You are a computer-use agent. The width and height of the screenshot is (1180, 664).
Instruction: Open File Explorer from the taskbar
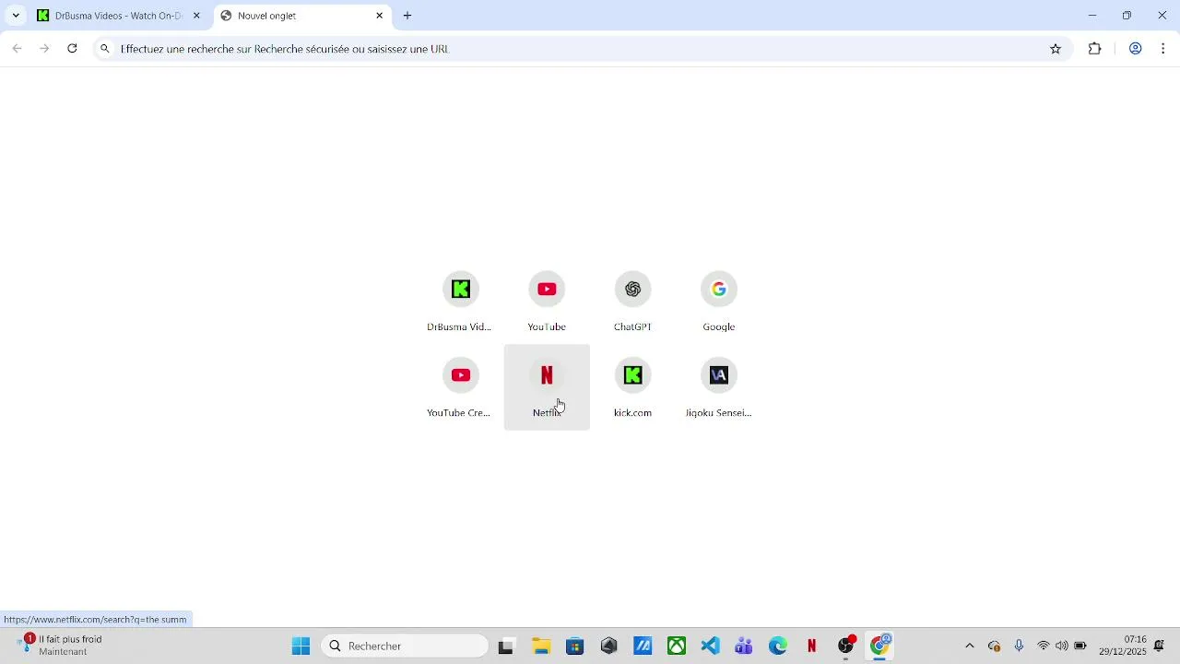click(x=541, y=646)
